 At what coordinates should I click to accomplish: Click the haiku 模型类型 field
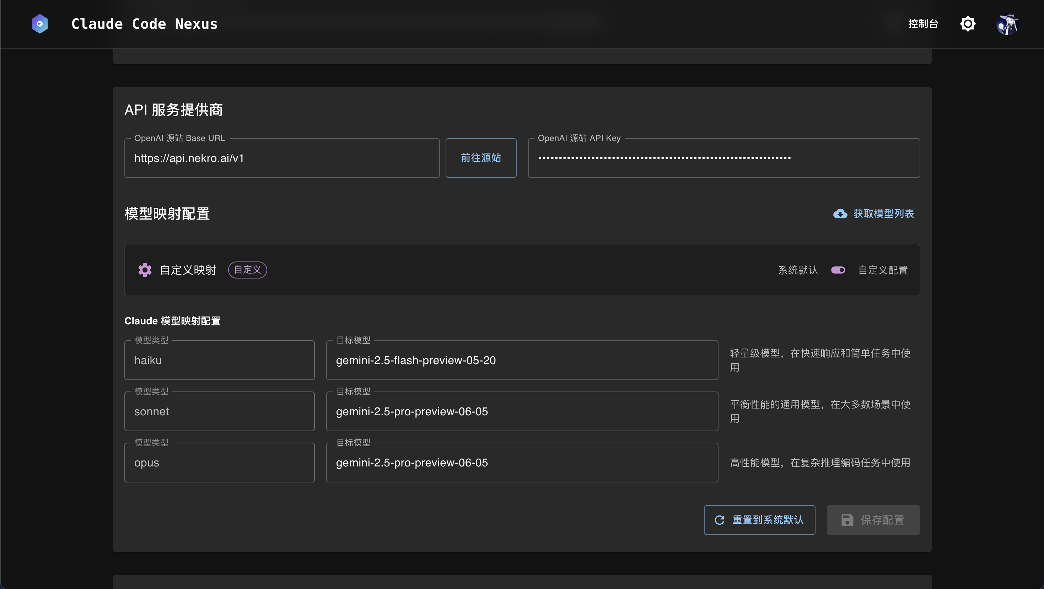220,360
